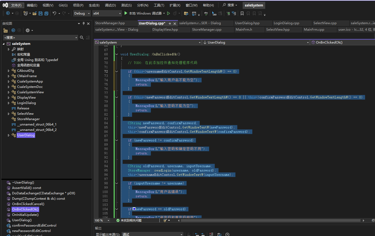Click the new folder icon in Class View
375x236 pixels.
(5, 30)
